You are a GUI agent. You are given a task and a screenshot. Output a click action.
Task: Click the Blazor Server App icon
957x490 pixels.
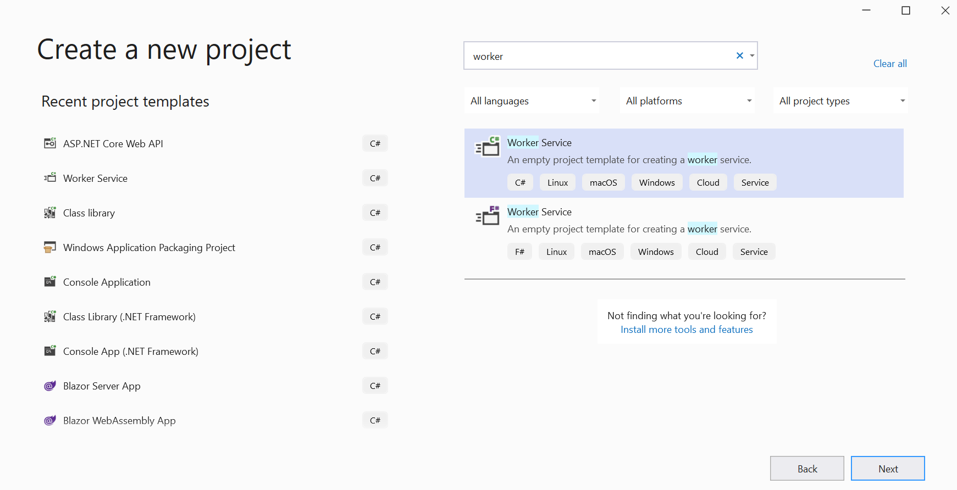(50, 386)
